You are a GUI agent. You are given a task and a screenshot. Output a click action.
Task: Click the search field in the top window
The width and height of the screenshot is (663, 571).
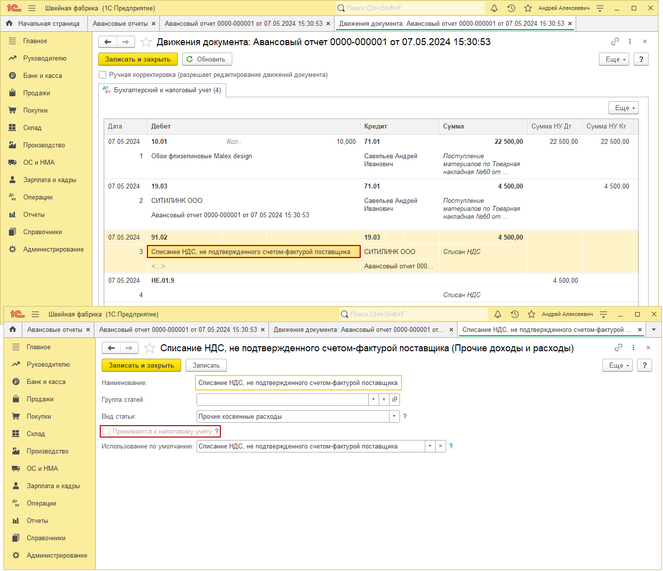(410, 8)
